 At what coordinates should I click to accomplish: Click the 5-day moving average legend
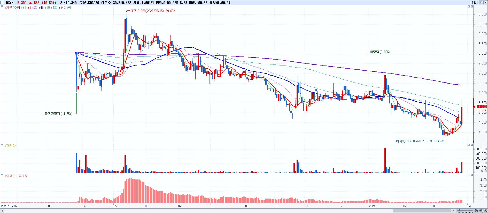tap(25, 8)
